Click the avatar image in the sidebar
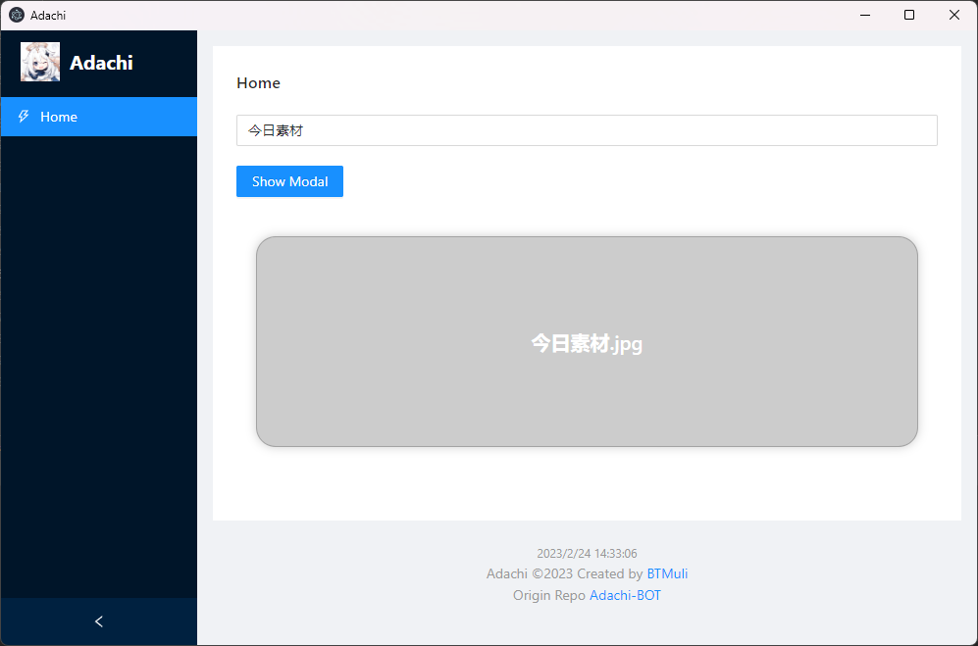Viewport: 978px width, 646px height. (39, 62)
